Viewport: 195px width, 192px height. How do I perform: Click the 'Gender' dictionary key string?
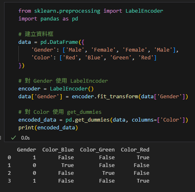click(x=43, y=50)
